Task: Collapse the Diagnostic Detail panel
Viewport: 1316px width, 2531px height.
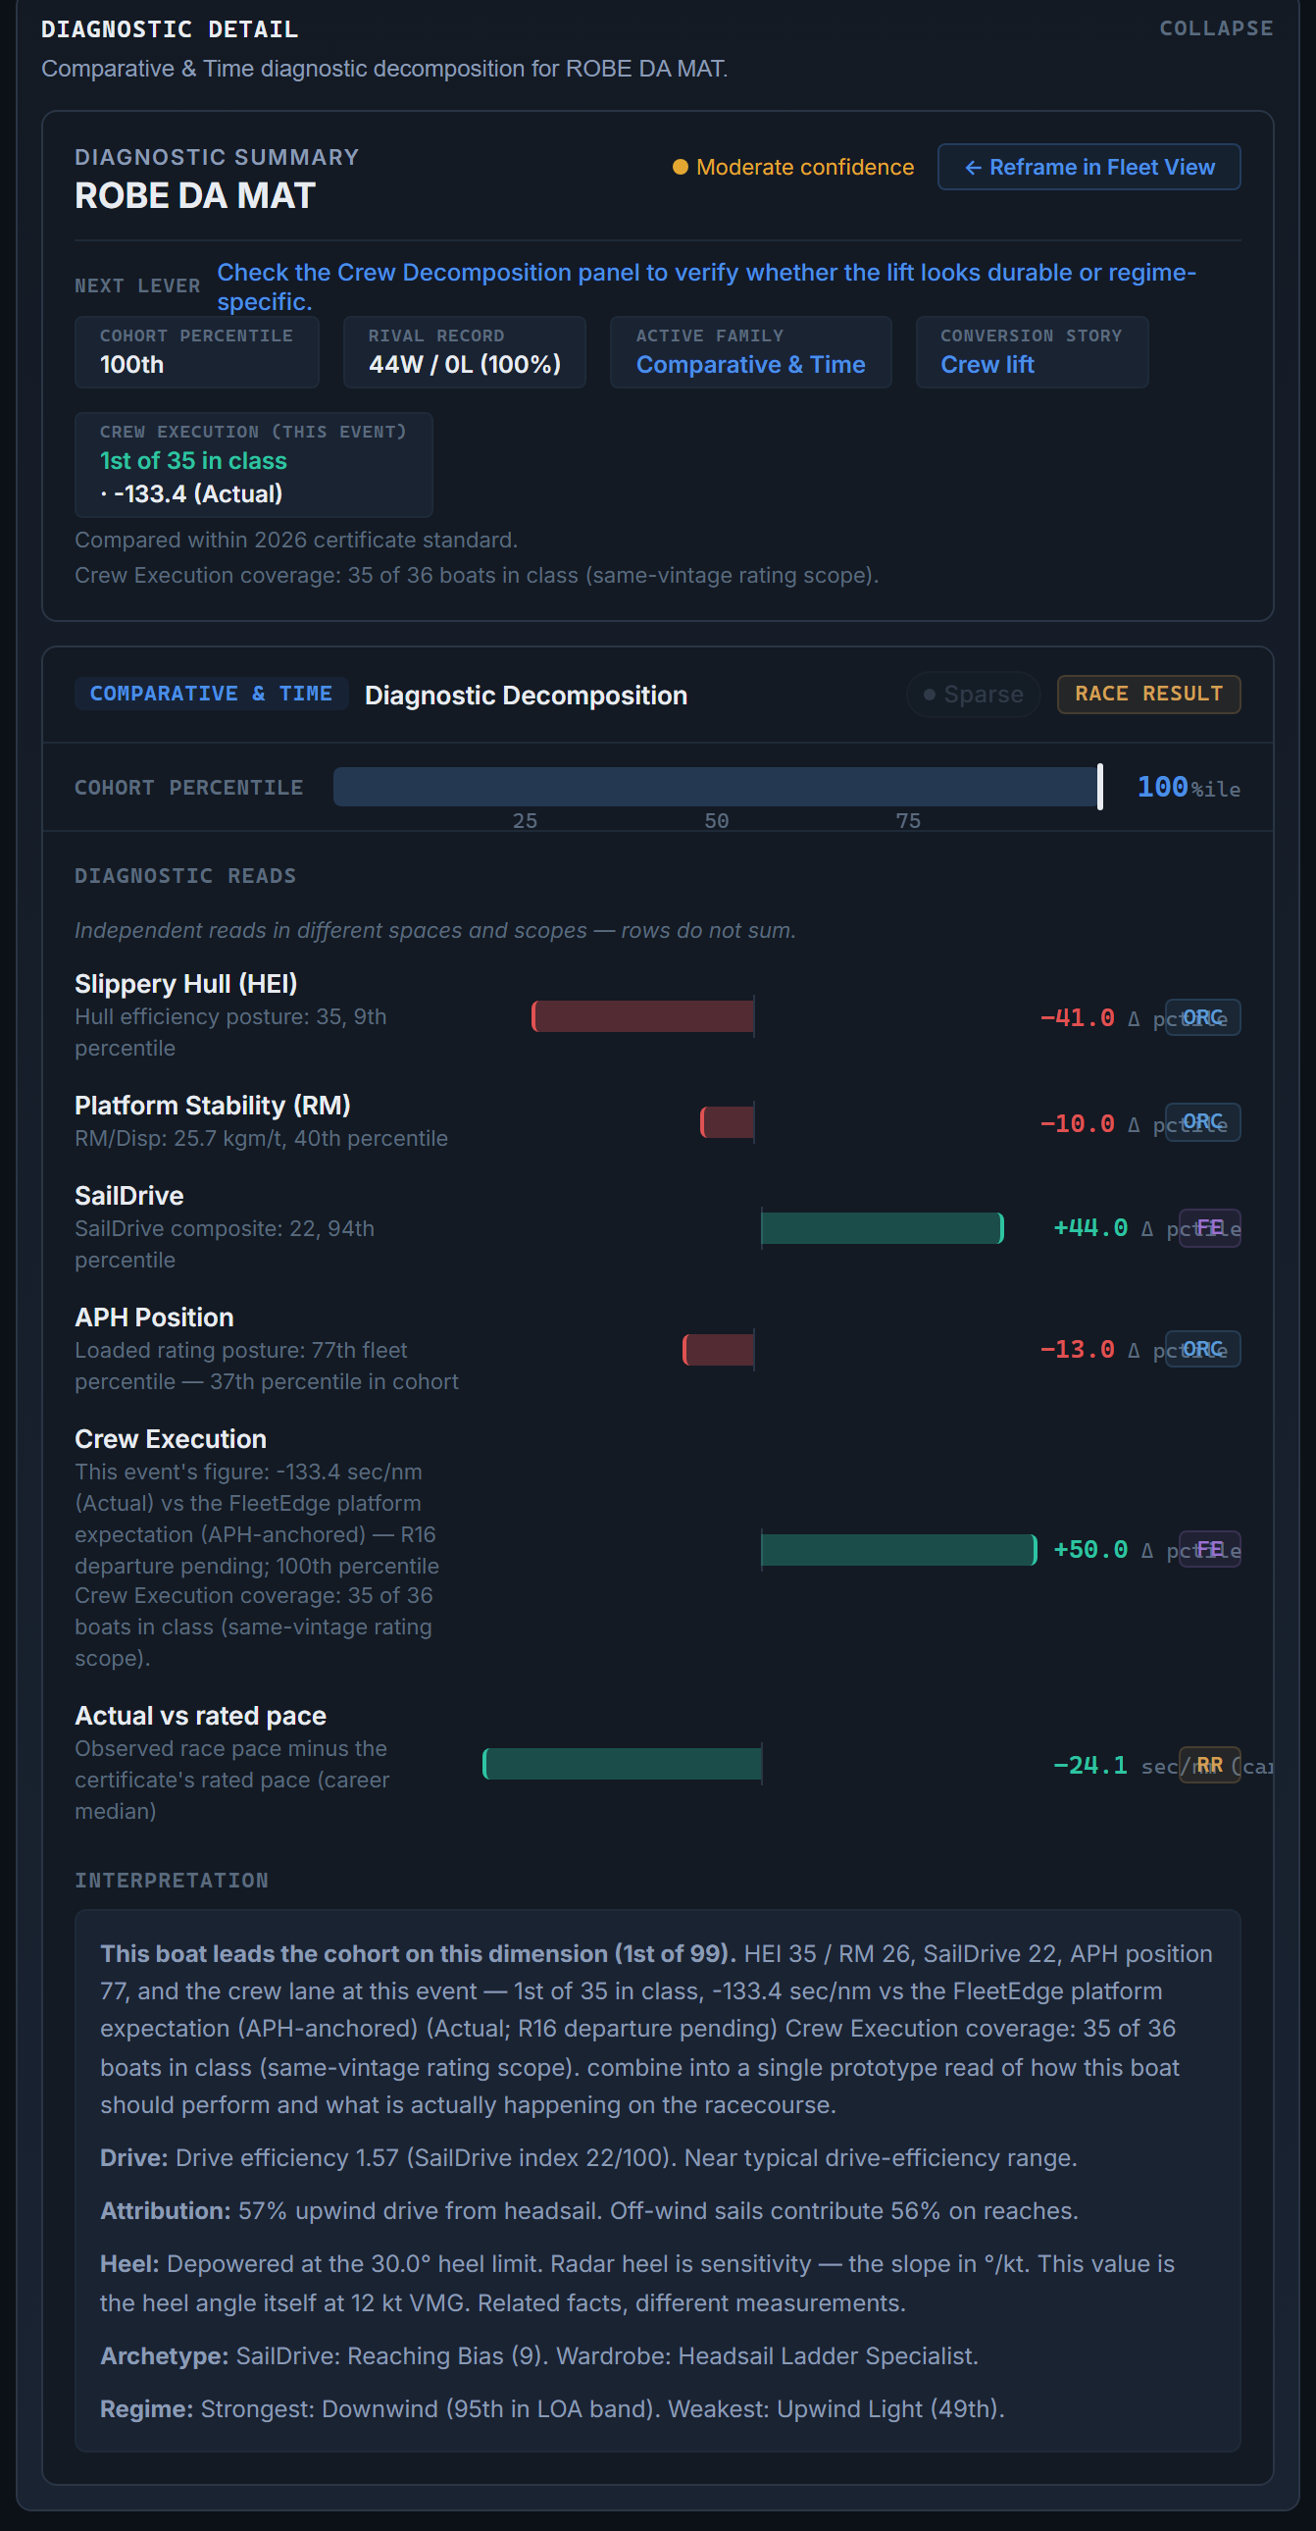Action: click(x=1215, y=28)
